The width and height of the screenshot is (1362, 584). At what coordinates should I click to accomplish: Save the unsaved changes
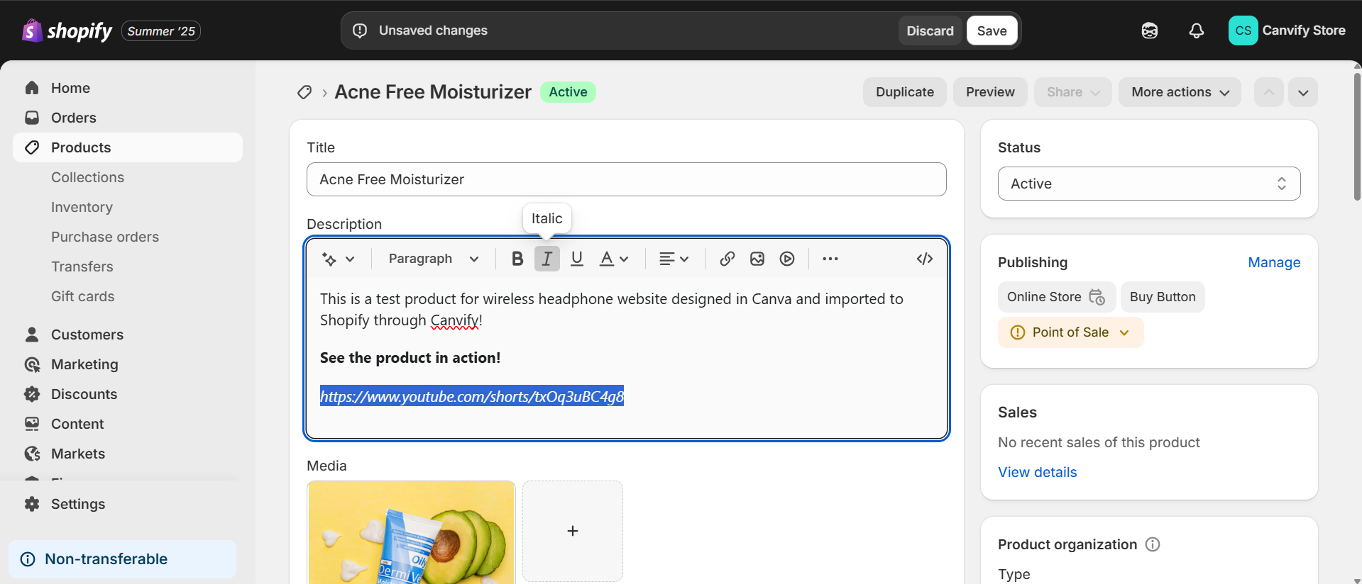[992, 30]
